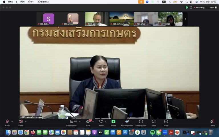Open the React emoji menu
Image resolution: width=219 pixels, height=137 pixels.
click(101, 122)
